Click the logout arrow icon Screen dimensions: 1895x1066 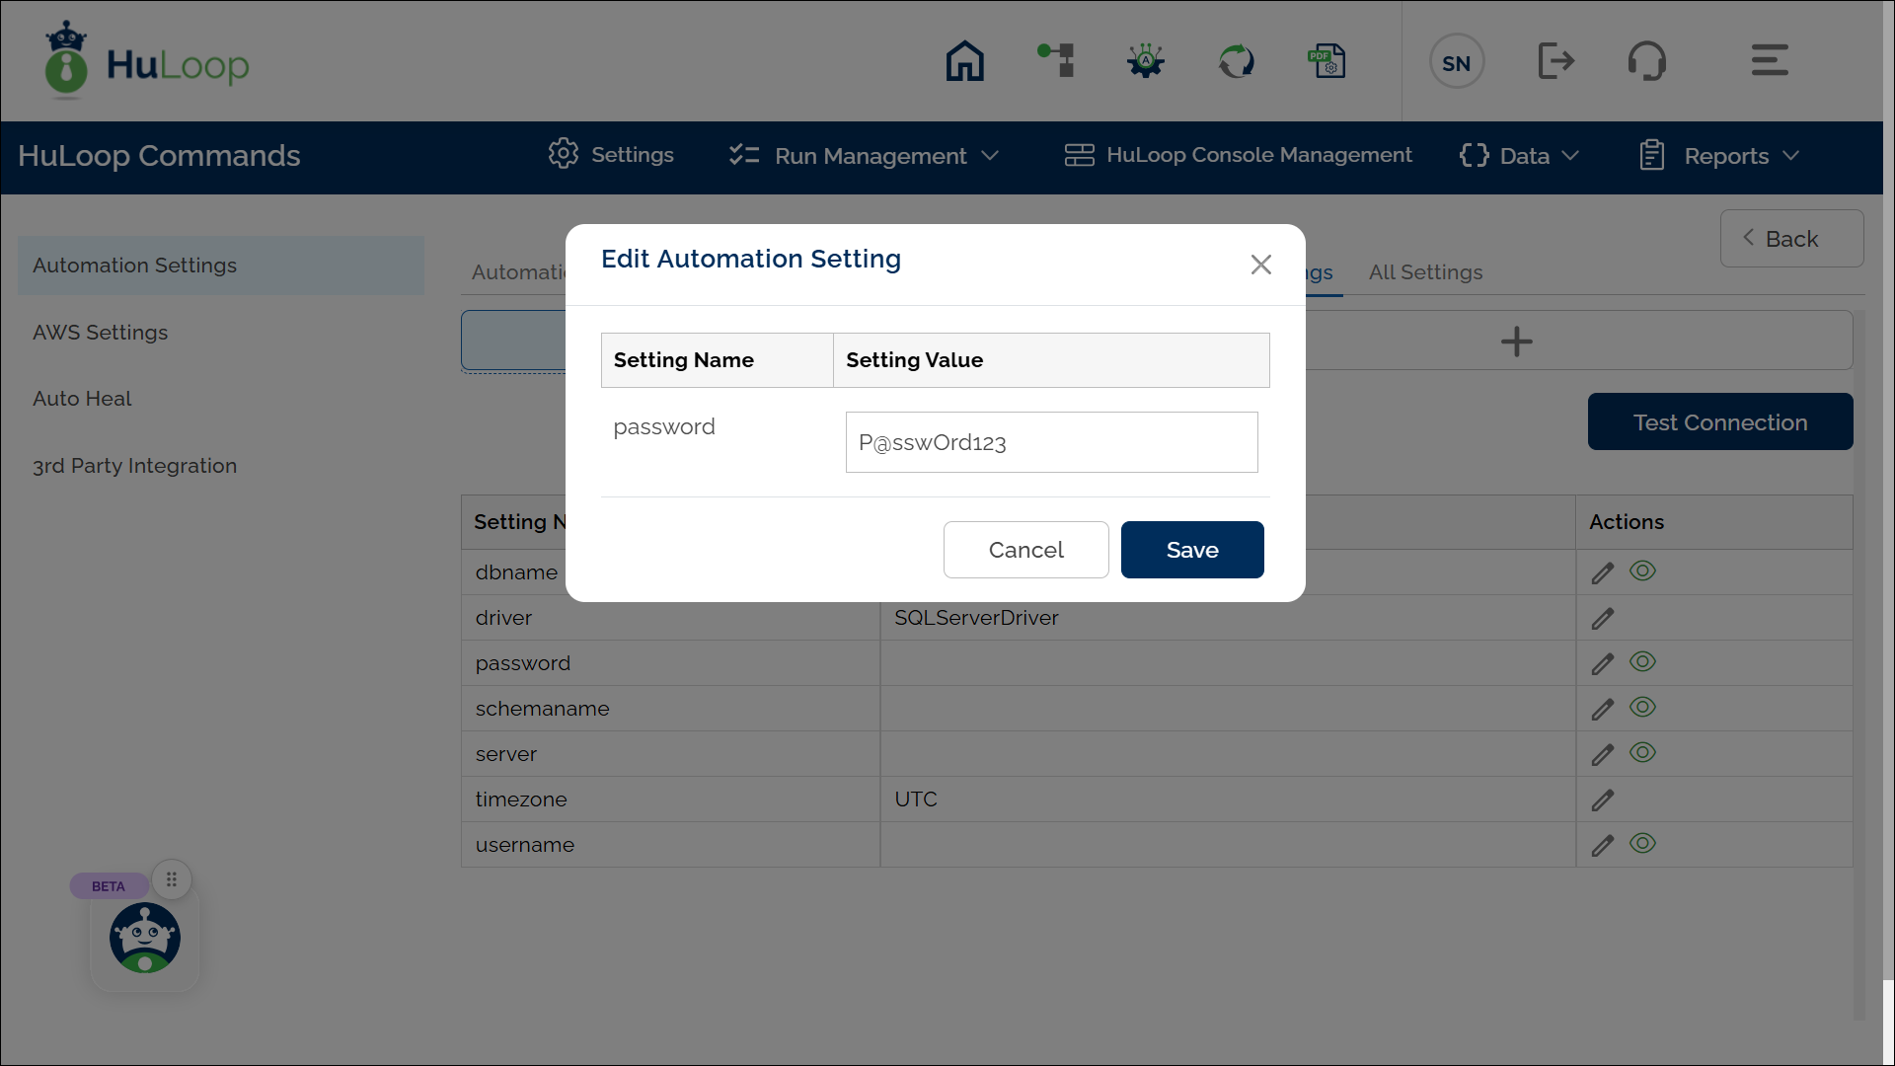pyautogui.click(x=1555, y=61)
